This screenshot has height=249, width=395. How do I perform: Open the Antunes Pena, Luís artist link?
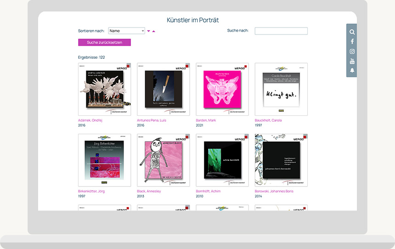click(152, 120)
